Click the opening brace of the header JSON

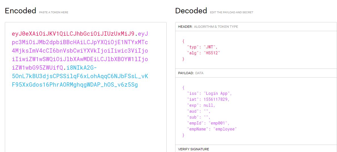click(183, 41)
